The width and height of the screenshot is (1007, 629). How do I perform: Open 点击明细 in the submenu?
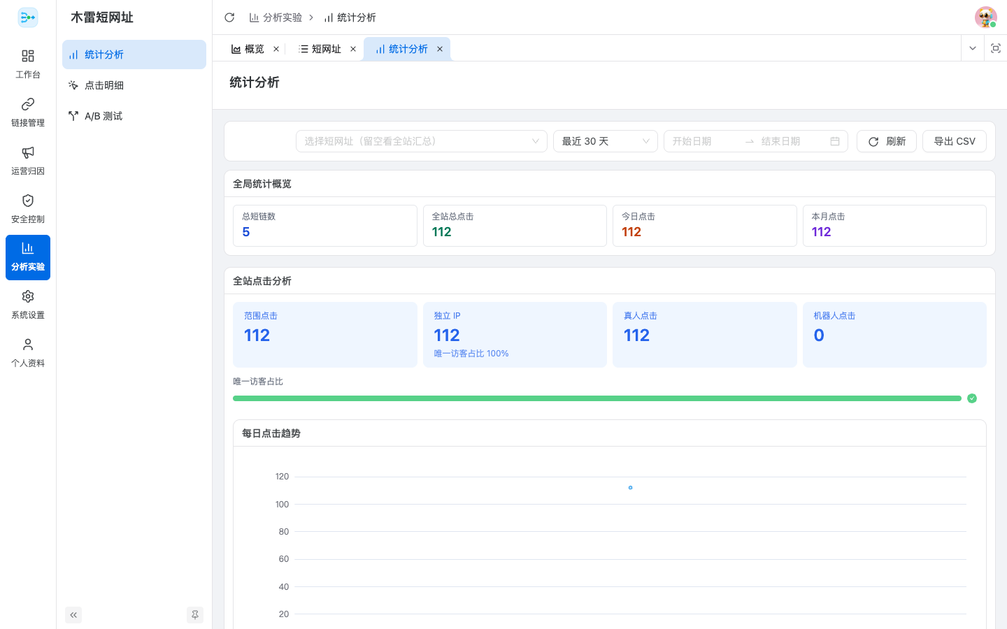(134, 85)
